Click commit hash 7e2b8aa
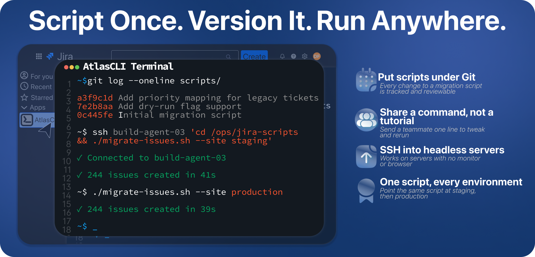Image resolution: width=535 pixels, height=257 pixels. 95,107
